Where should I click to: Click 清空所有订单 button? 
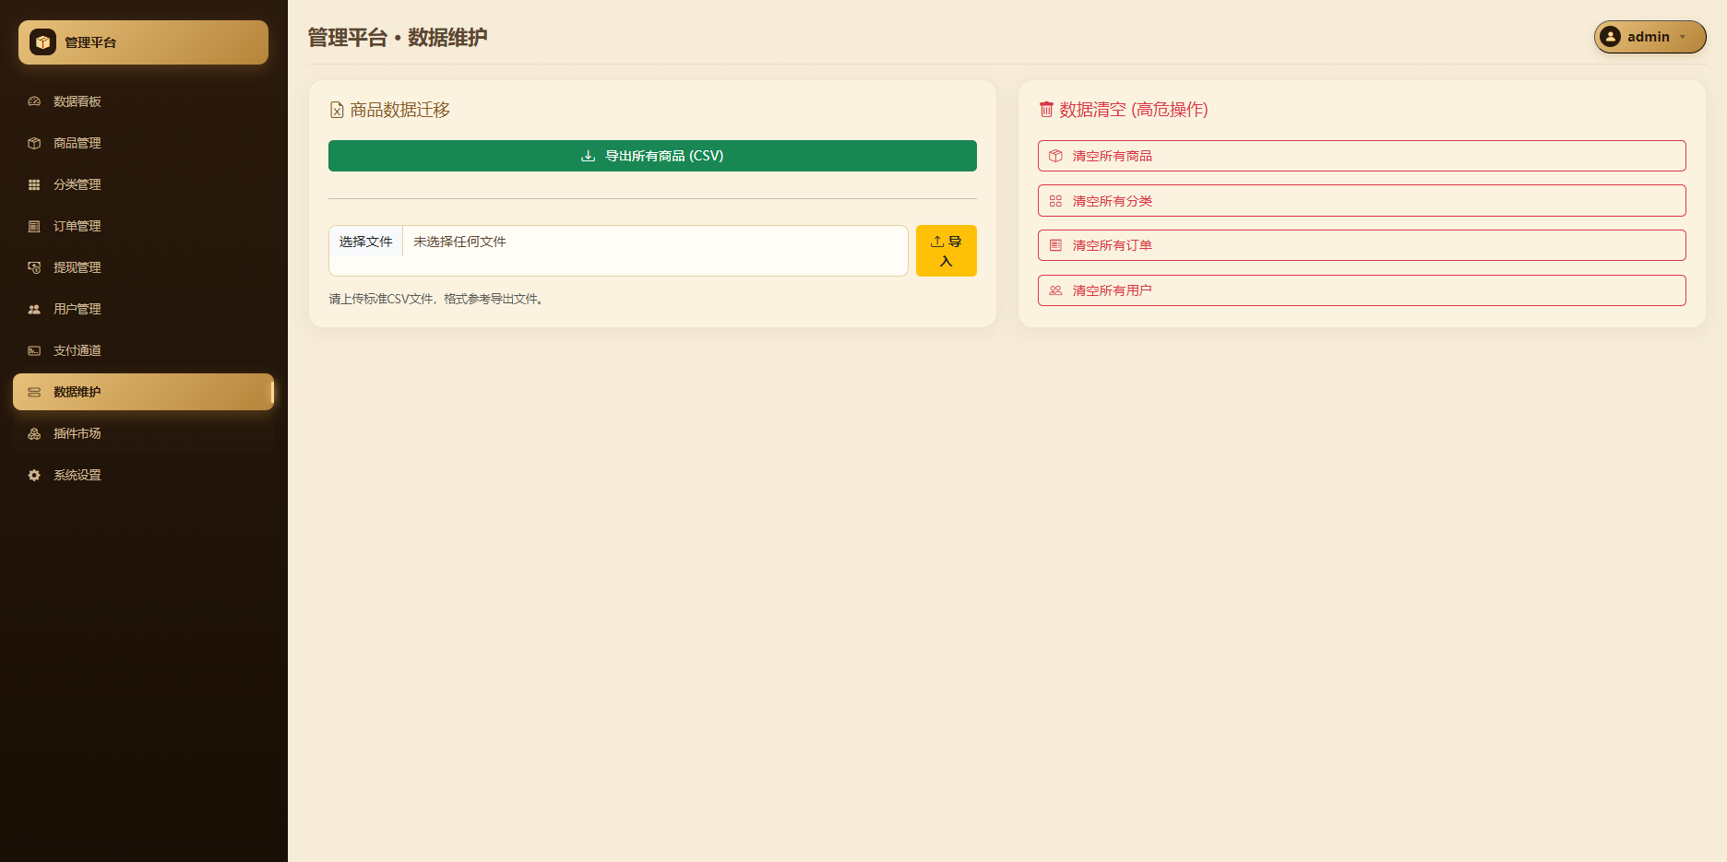(x=1362, y=245)
